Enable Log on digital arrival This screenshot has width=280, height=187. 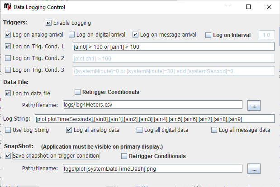(71, 35)
